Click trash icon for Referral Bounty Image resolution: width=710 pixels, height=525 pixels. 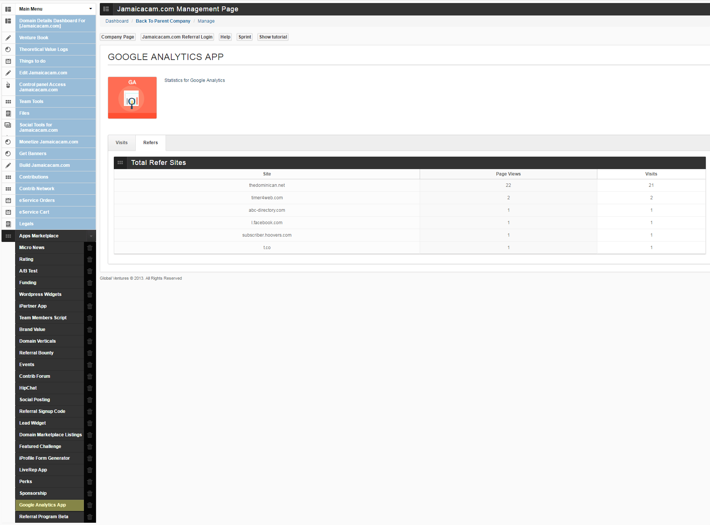(90, 353)
